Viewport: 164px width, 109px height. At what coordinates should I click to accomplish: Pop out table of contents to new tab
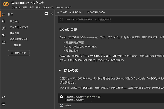pos(46,14)
